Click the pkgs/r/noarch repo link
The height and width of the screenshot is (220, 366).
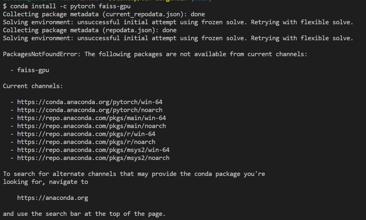(86, 142)
